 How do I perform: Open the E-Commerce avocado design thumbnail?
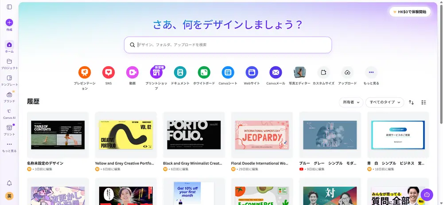tap(262, 191)
